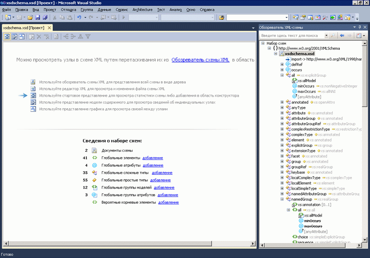Open the toolbar Find combo box dropdown
370x258 pixels.
tap(286, 17)
